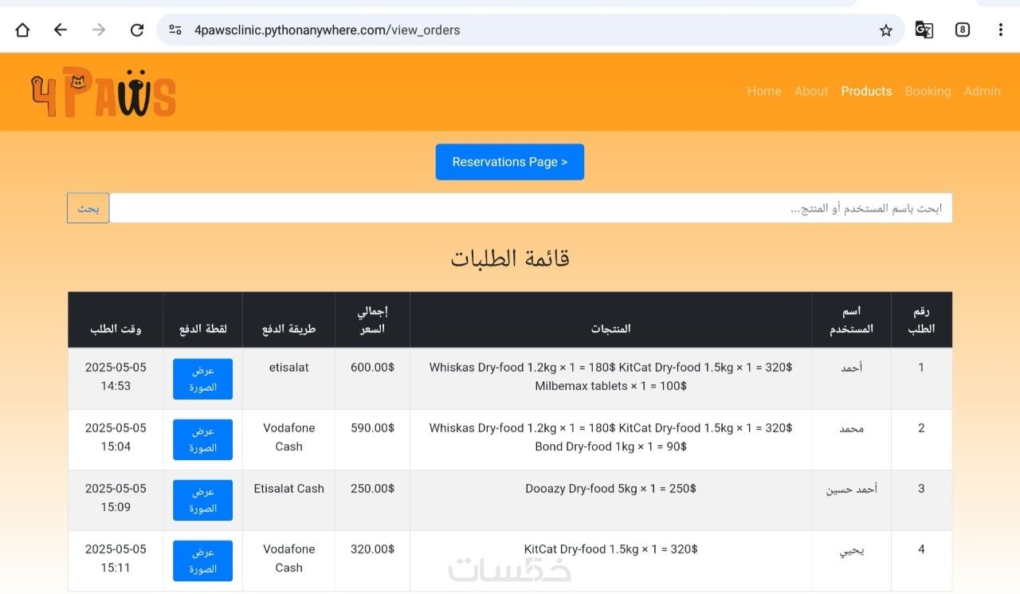This screenshot has height=594, width=1020.
Task: View payment image for order 1
Action: [x=202, y=379]
